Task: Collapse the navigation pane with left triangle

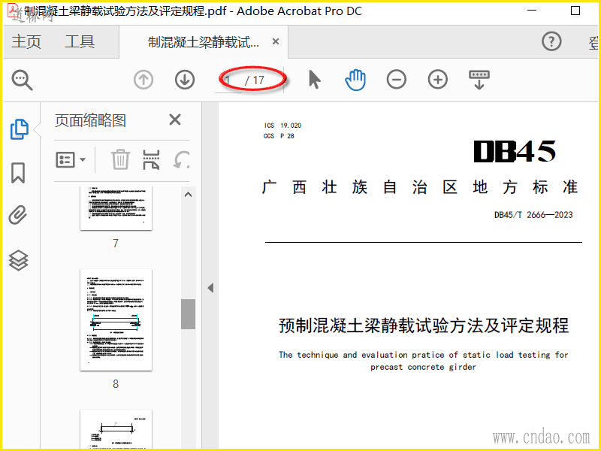Action: 210,288
